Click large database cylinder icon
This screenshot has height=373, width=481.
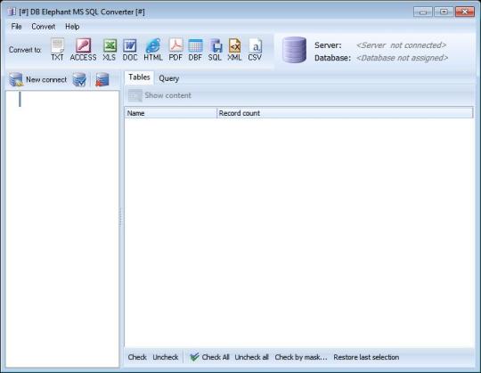pos(294,50)
